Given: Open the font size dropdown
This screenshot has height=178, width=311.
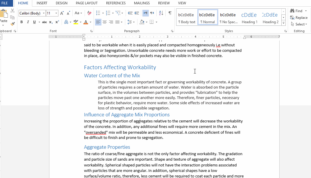Looking at the screenshot, I should (56, 13).
